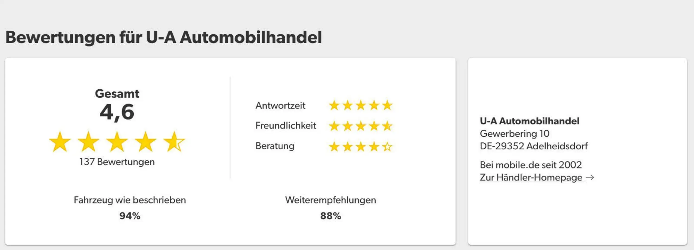
Task: Click the third large Gesamt rating star
Action: coord(117,142)
